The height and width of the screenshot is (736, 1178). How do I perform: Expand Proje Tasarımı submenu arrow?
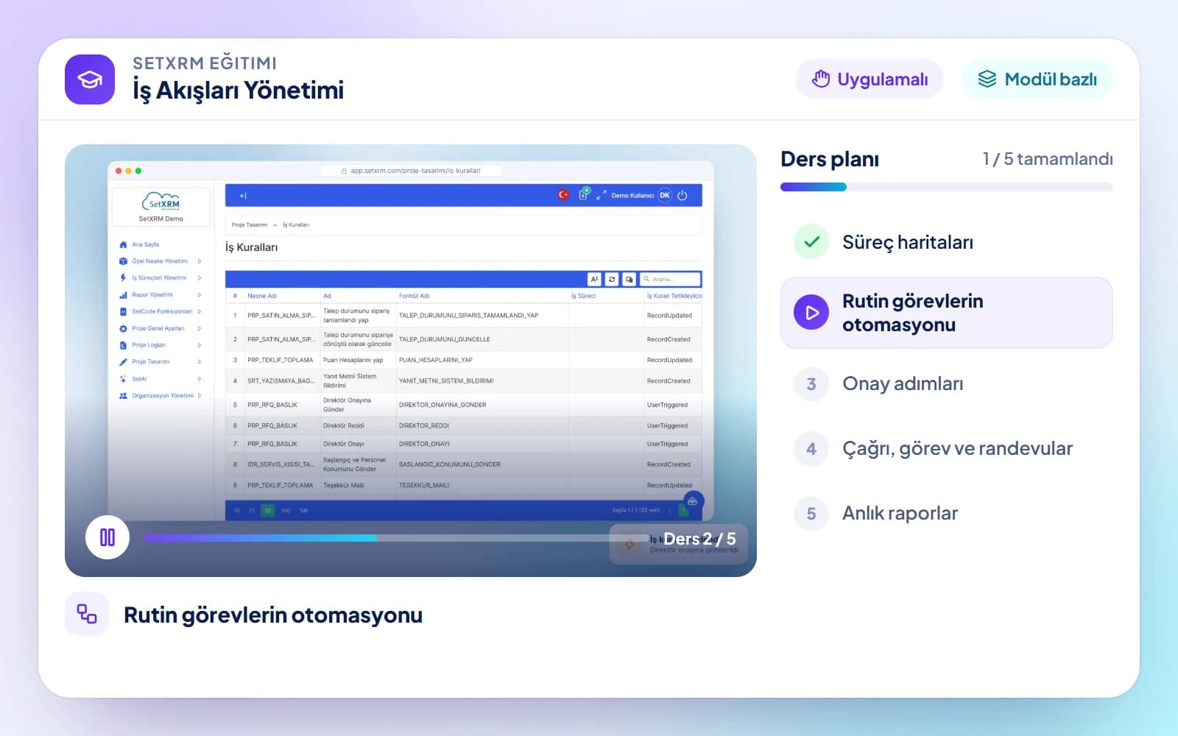click(200, 362)
